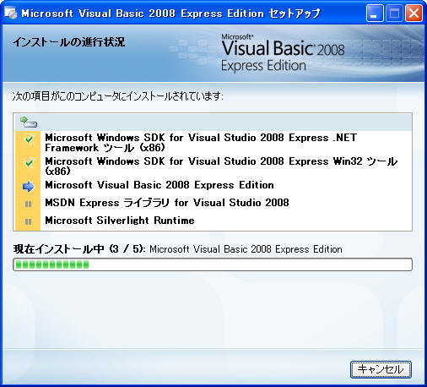
Task: Click the インストールの進行状況 heading
Action: (68, 42)
